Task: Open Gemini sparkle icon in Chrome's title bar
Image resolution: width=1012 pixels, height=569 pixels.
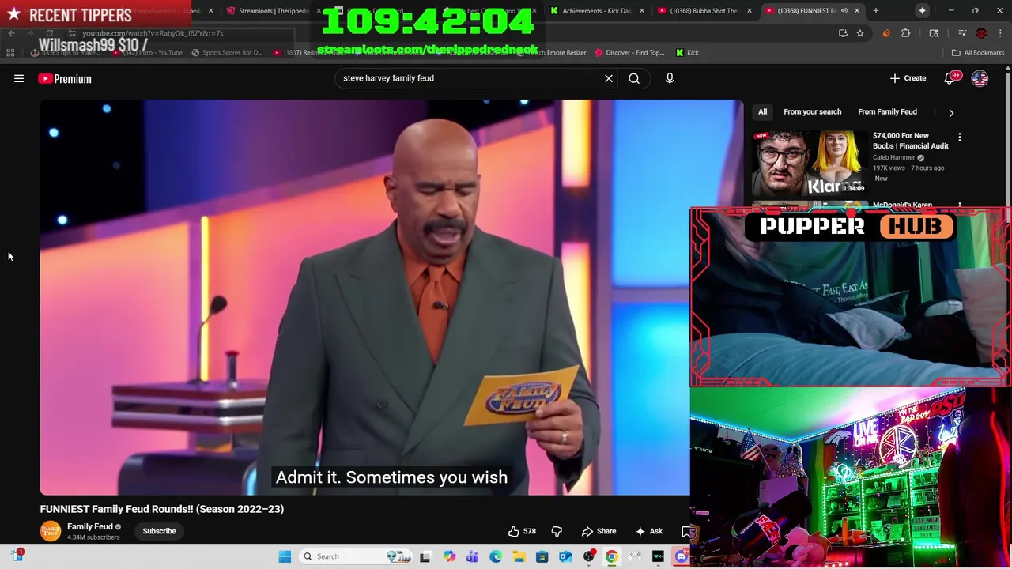Action: point(923,11)
